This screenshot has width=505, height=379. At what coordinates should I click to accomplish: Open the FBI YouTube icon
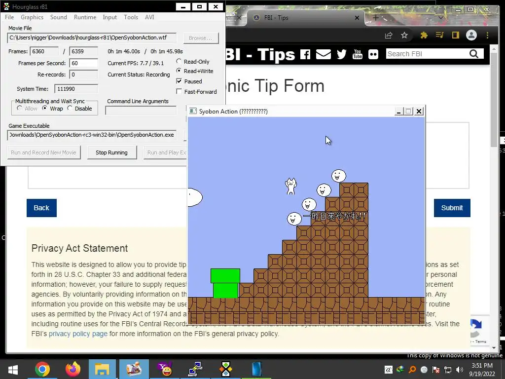click(x=357, y=54)
